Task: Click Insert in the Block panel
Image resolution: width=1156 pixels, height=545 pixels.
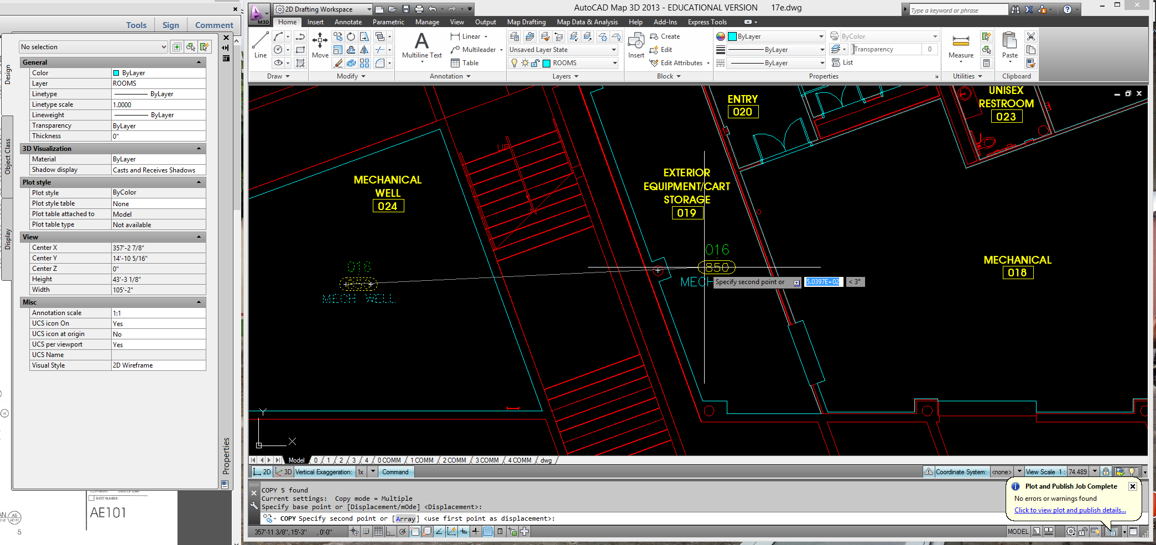Action: coord(636,45)
